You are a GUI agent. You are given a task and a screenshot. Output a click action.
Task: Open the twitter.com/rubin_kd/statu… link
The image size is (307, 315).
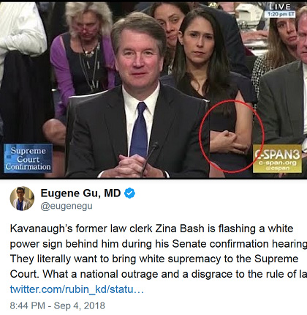(77, 289)
